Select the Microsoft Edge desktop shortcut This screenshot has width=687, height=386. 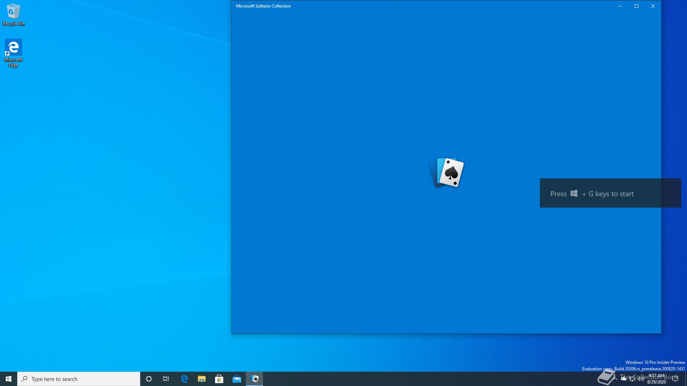pos(14,53)
